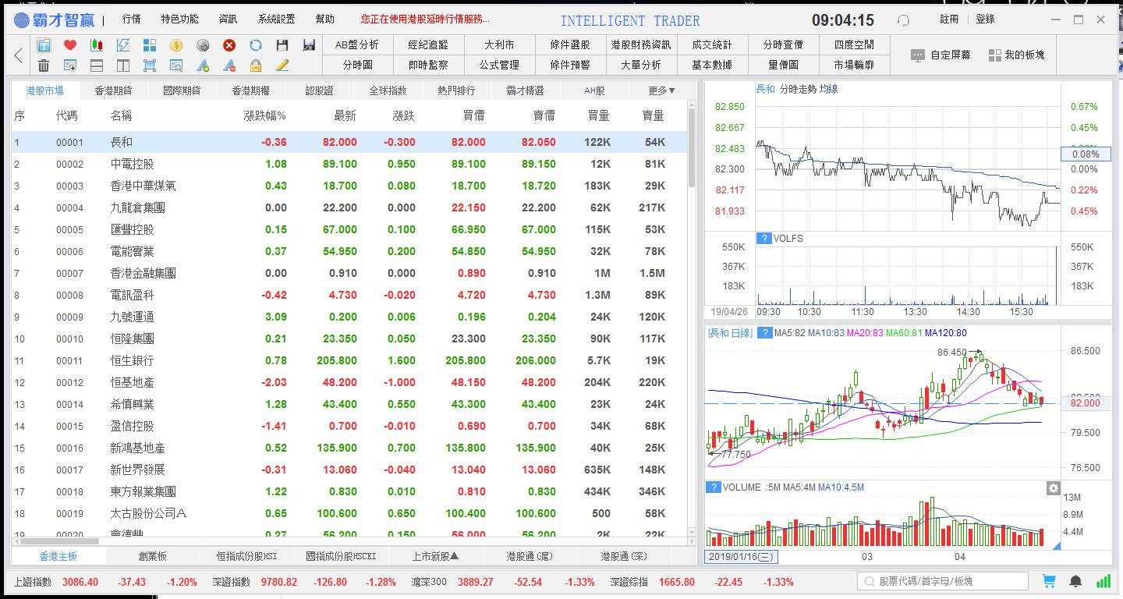Click the AB盤分析 button
1123x599 pixels.
pyautogui.click(x=356, y=45)
